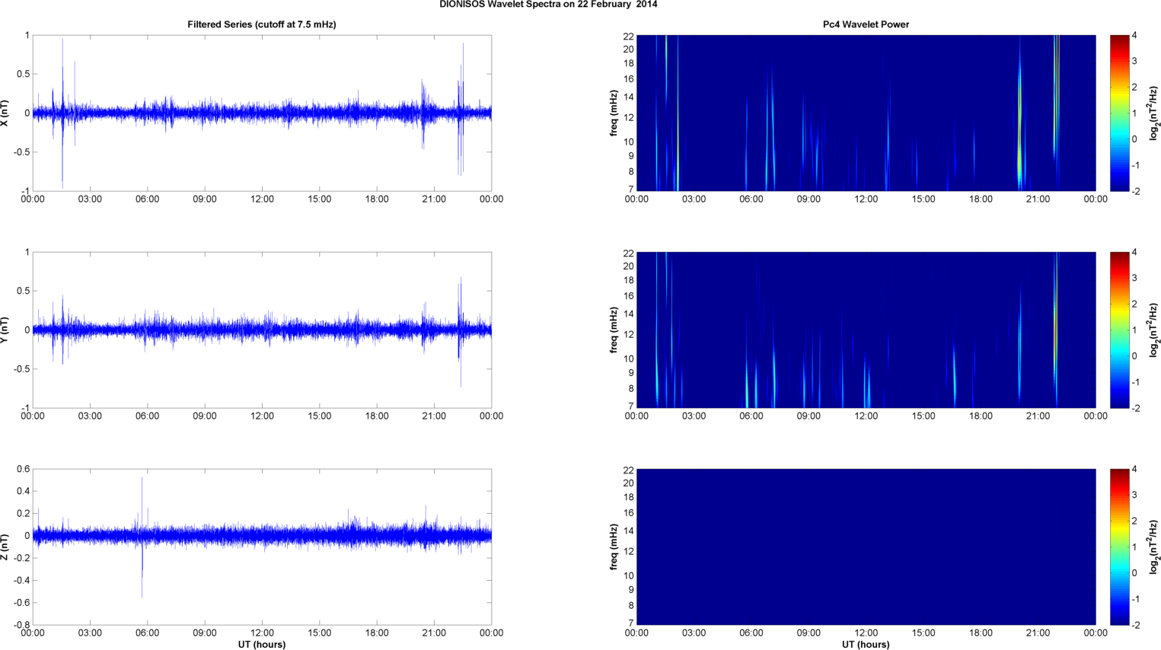Image resolution: width=1161 pixels, height=650 pixels.
Task: Click 'freq (mHz)' label of middle wavelet plot
Action: point(614,330)
